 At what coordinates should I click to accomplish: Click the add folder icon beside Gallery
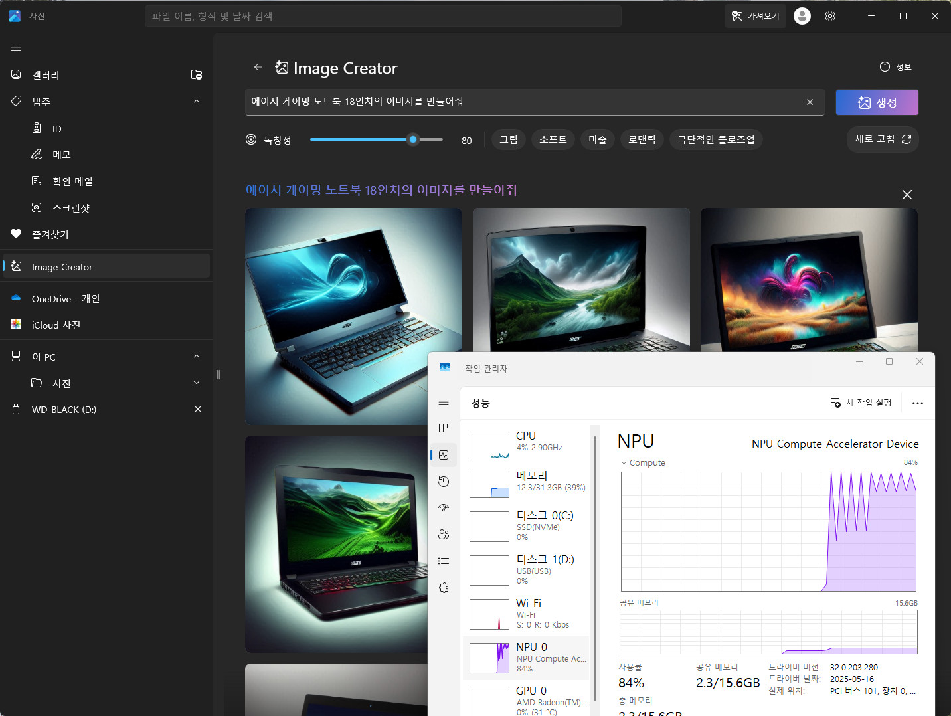(x=197, y=75)
